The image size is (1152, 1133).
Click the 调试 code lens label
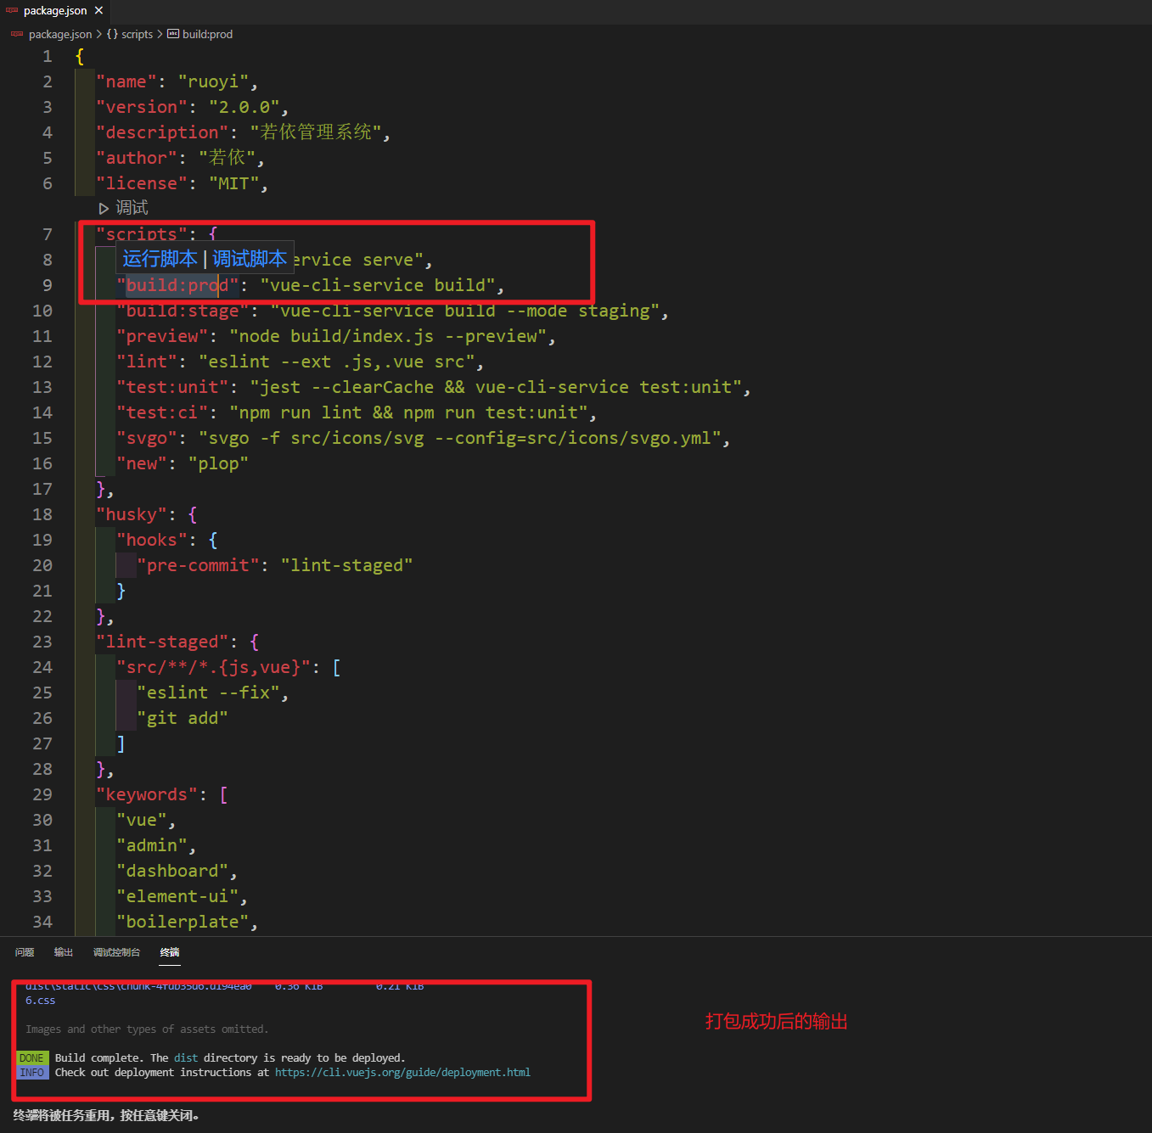coord(132,208)
